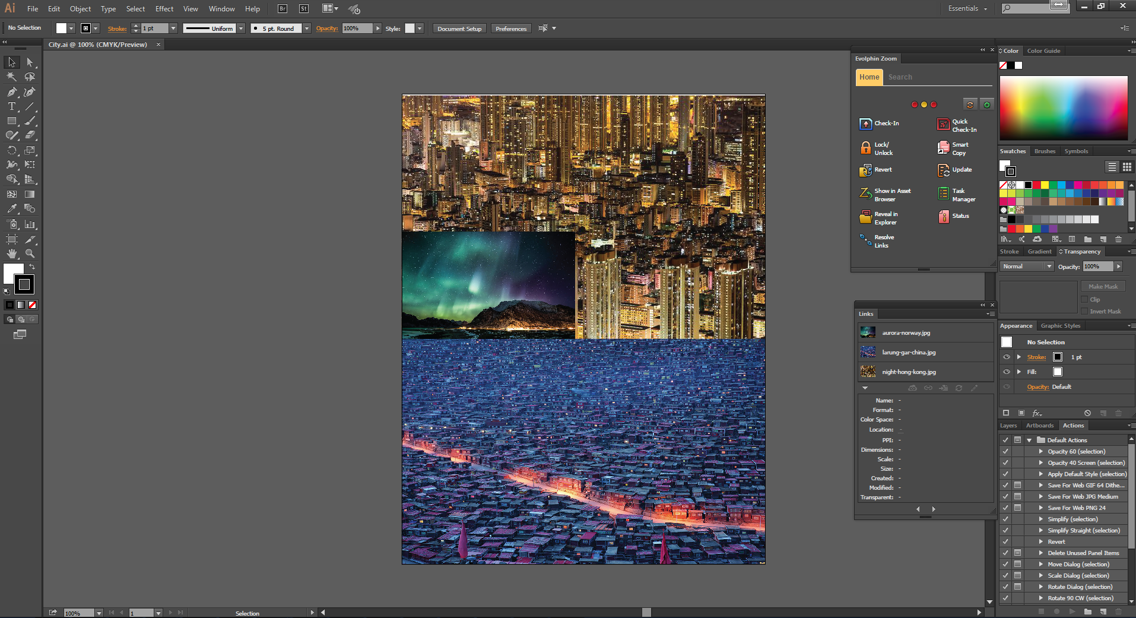Open the blending mode Normal dropdown
1136x618 pixels.
1027,267
